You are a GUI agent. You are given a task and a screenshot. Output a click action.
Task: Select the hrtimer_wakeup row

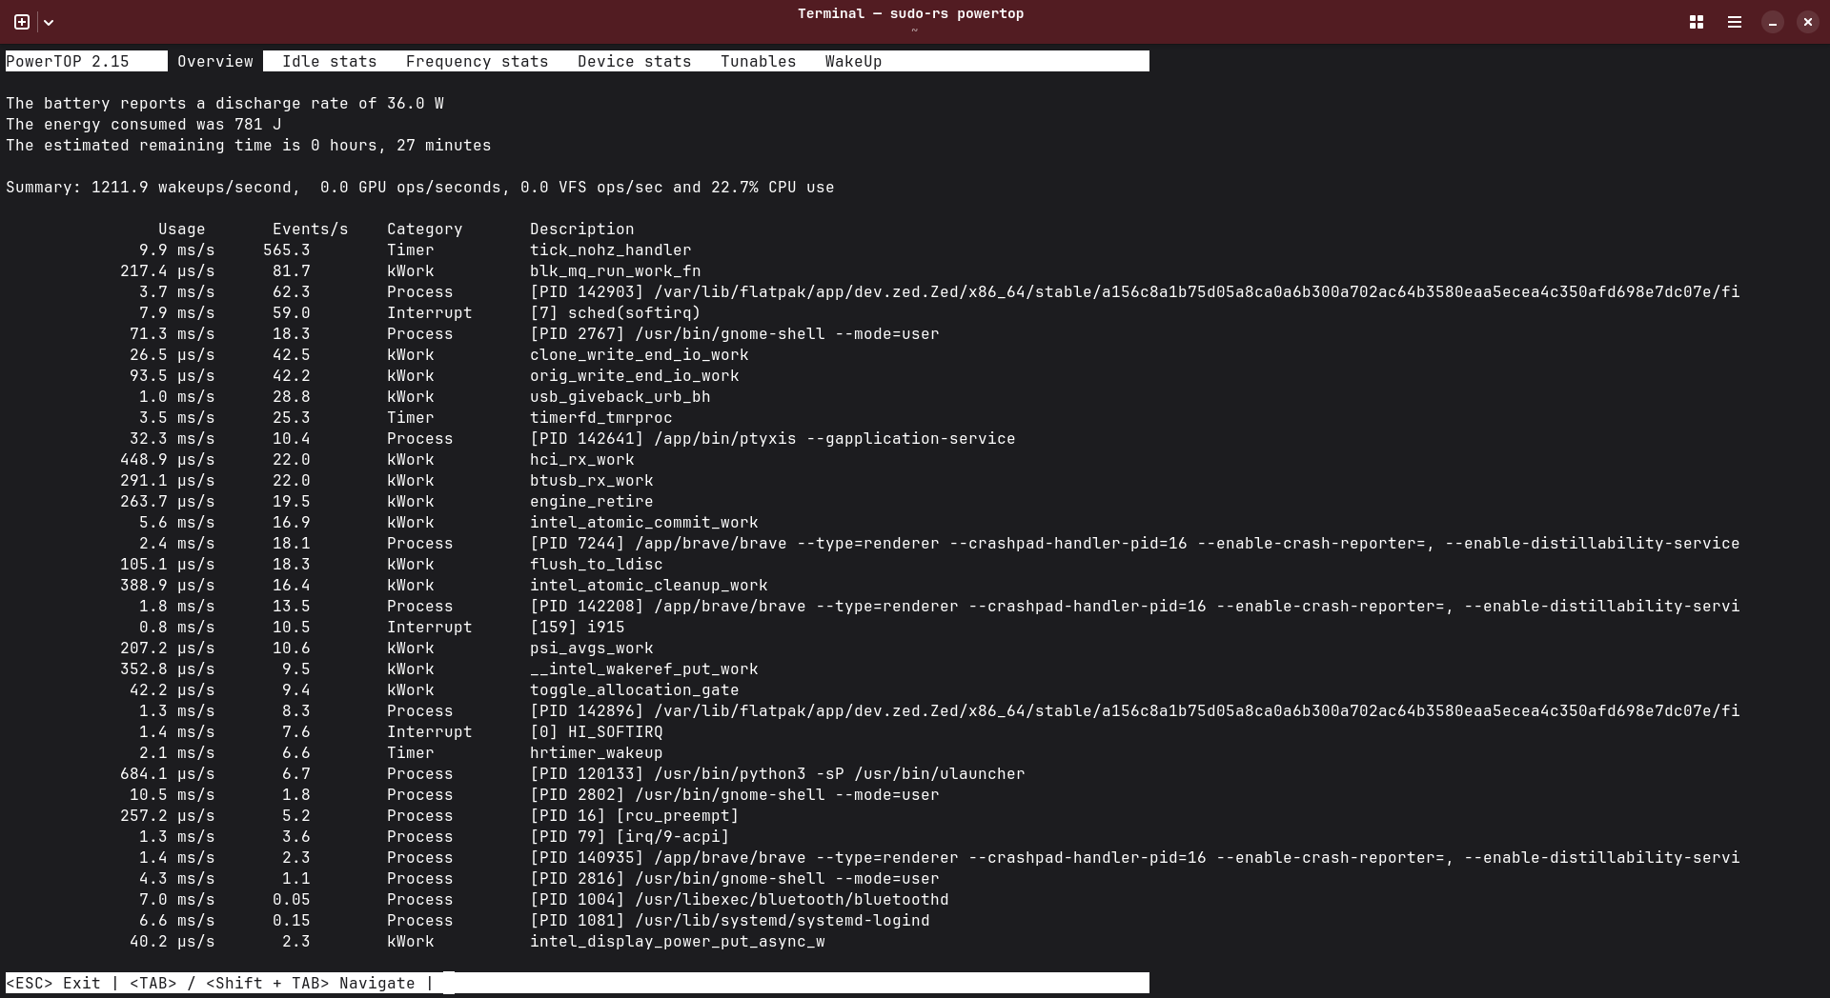[401, 752]
